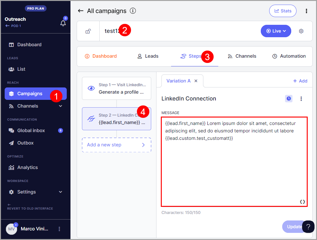Click the handshake icon on Step 2

pos(91,118)
